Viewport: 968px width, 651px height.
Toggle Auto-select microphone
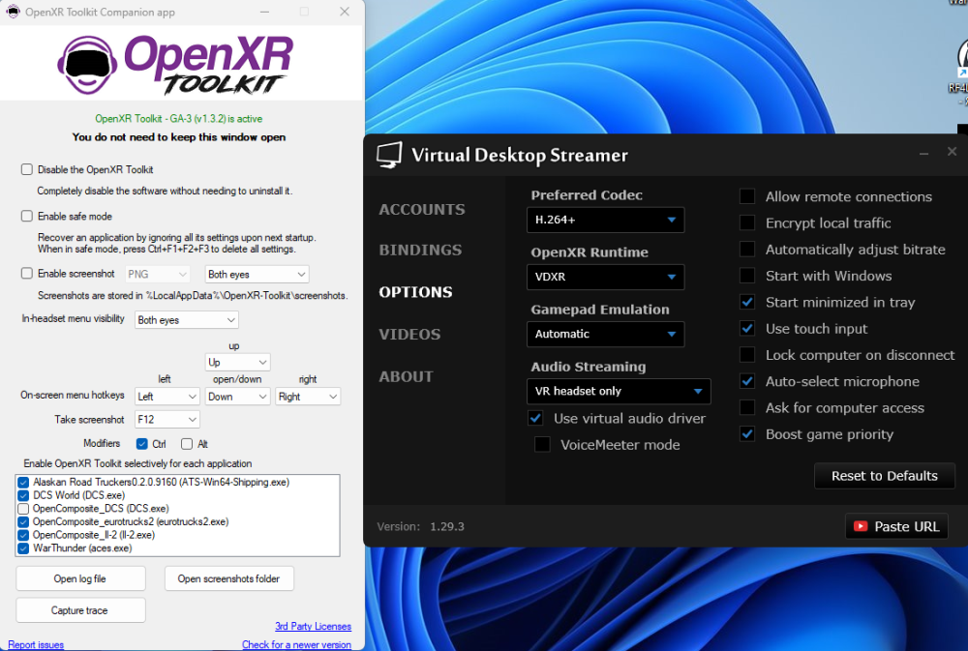click(747, 381)
